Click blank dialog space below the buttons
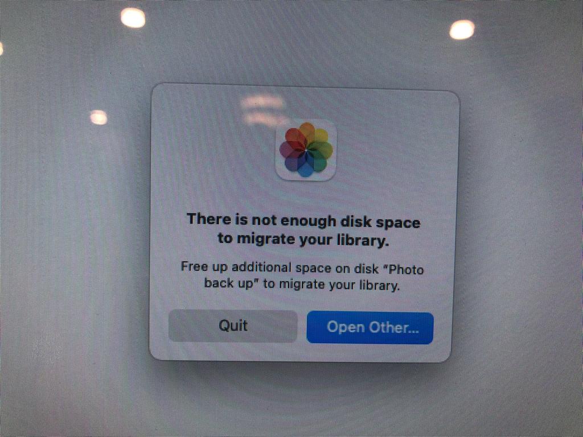 tap(301, 351)
